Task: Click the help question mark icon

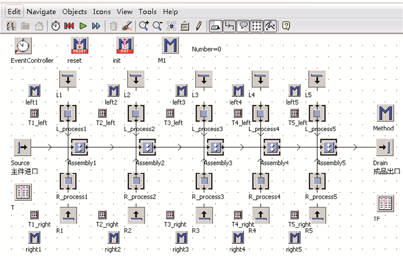Action: (x=286, y=26)
